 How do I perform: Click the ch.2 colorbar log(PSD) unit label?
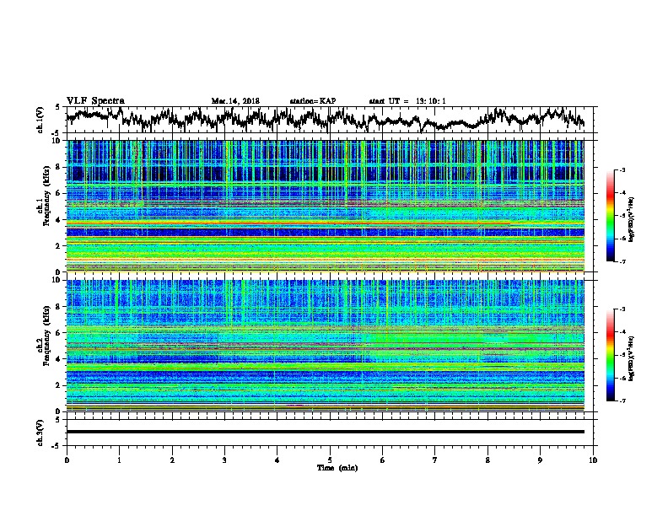632,359
